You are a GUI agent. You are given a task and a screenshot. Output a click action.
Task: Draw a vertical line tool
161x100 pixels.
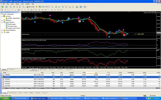point(9,10)
